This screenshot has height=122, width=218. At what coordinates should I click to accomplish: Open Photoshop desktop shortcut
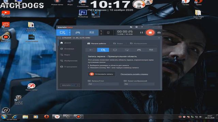(x=83, y=14)
